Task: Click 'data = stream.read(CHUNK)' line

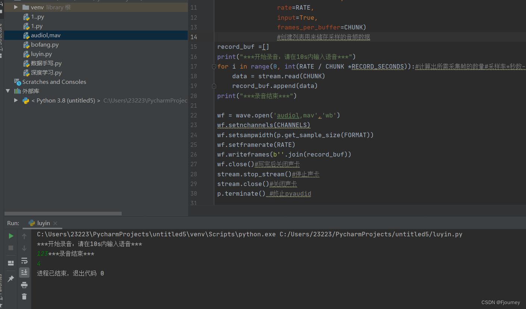Action: [x=278, y=76]
